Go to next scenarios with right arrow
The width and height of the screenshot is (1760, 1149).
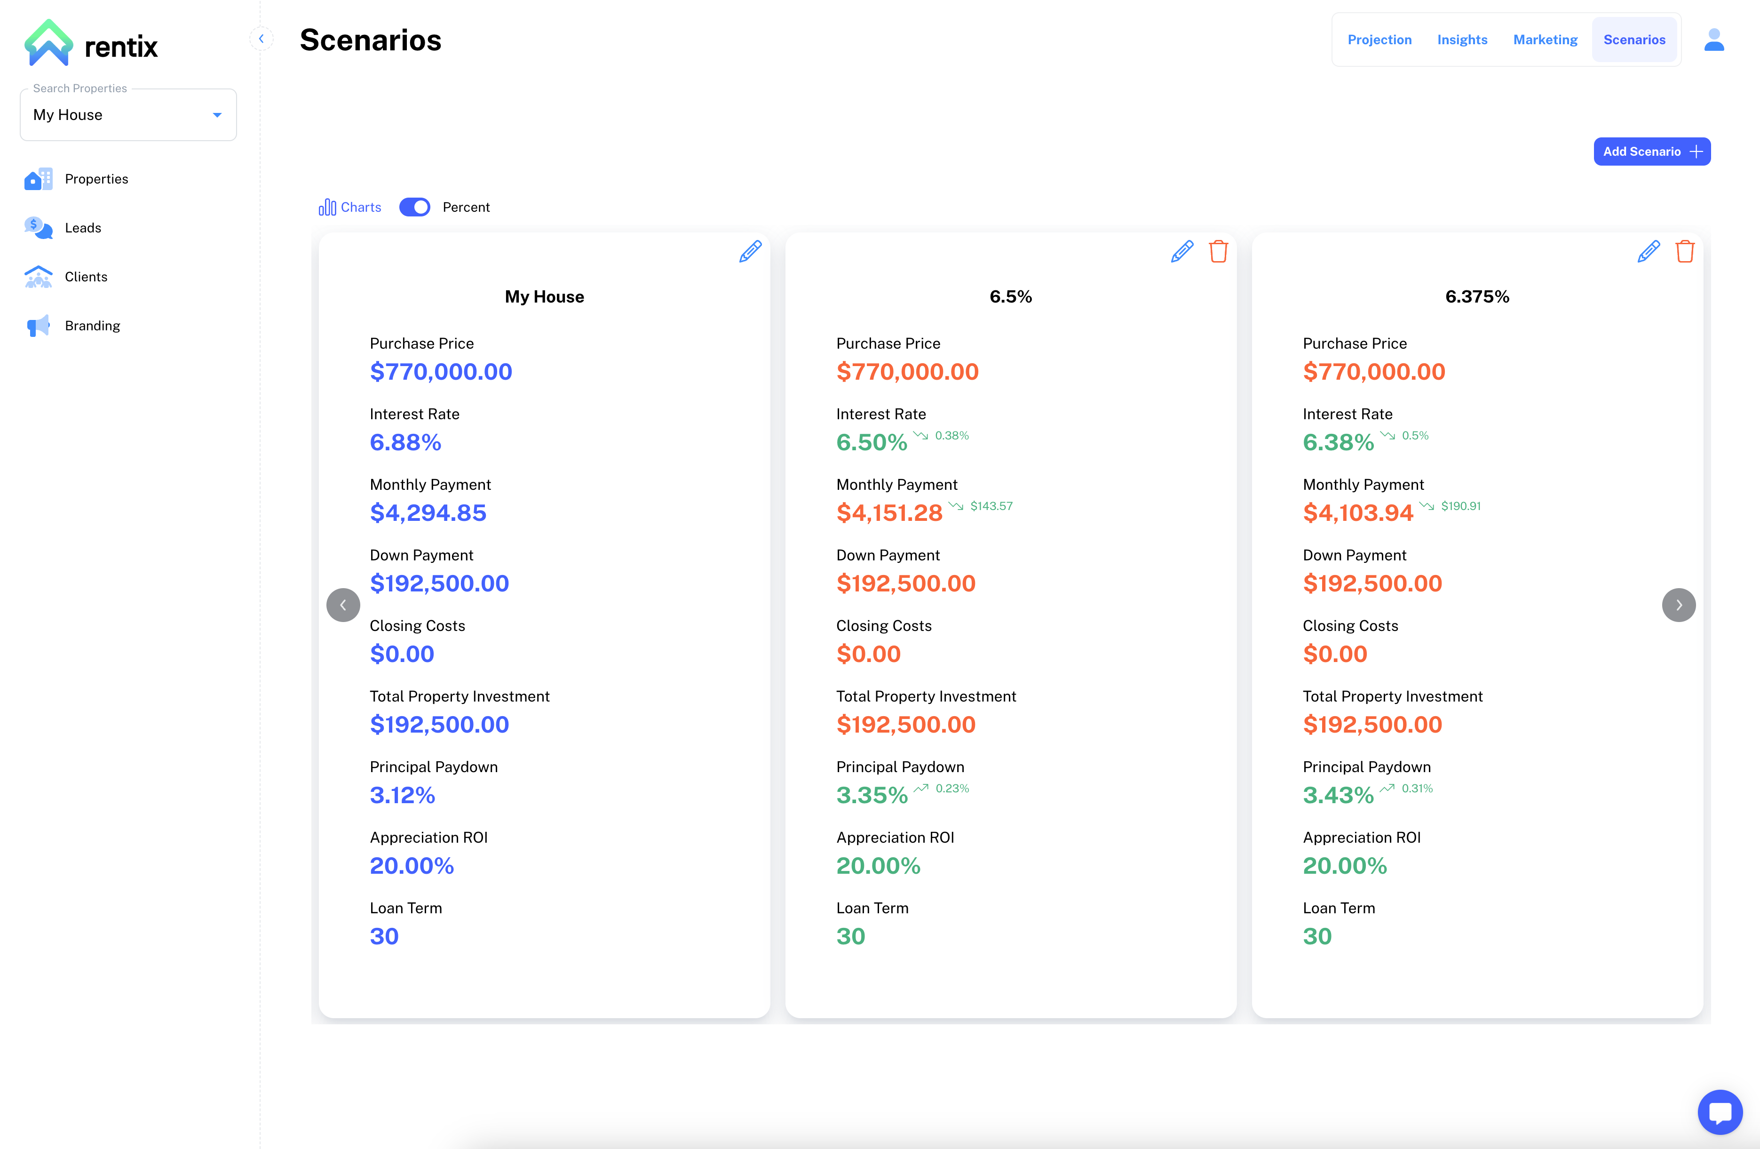[x=1678, y=605]
